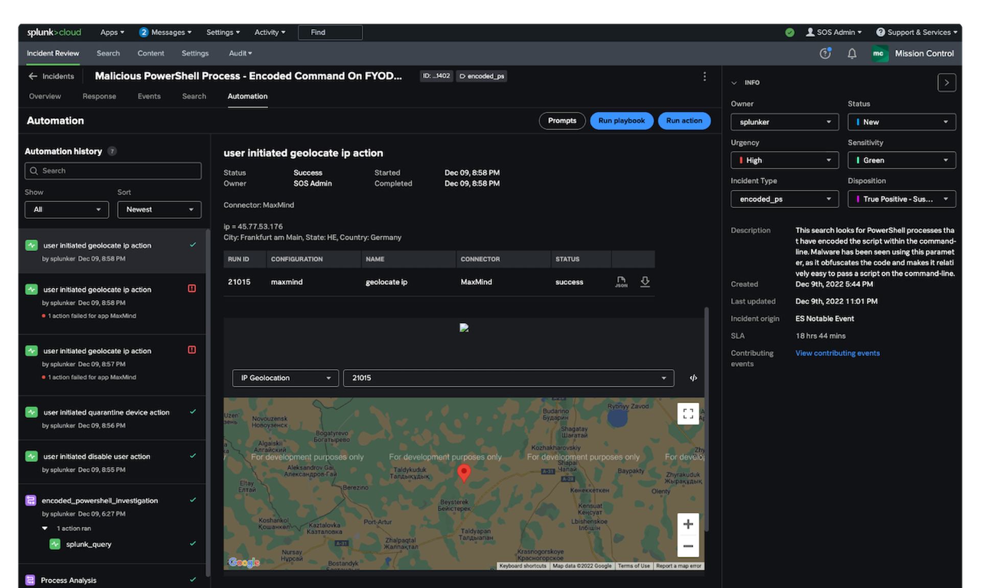Collapse the side panel with the right chevron button
Viewport: 981px width, 588px height.
coord(946,83)
